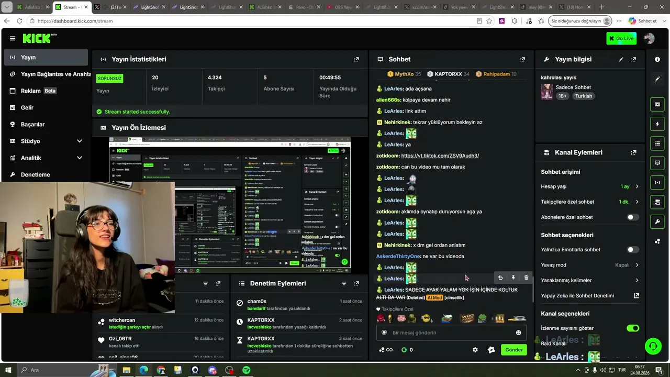Expand Yasaklanmış kelimeler options
The image size is (670, 377).
pyautogui.click(x=590, y=280)
